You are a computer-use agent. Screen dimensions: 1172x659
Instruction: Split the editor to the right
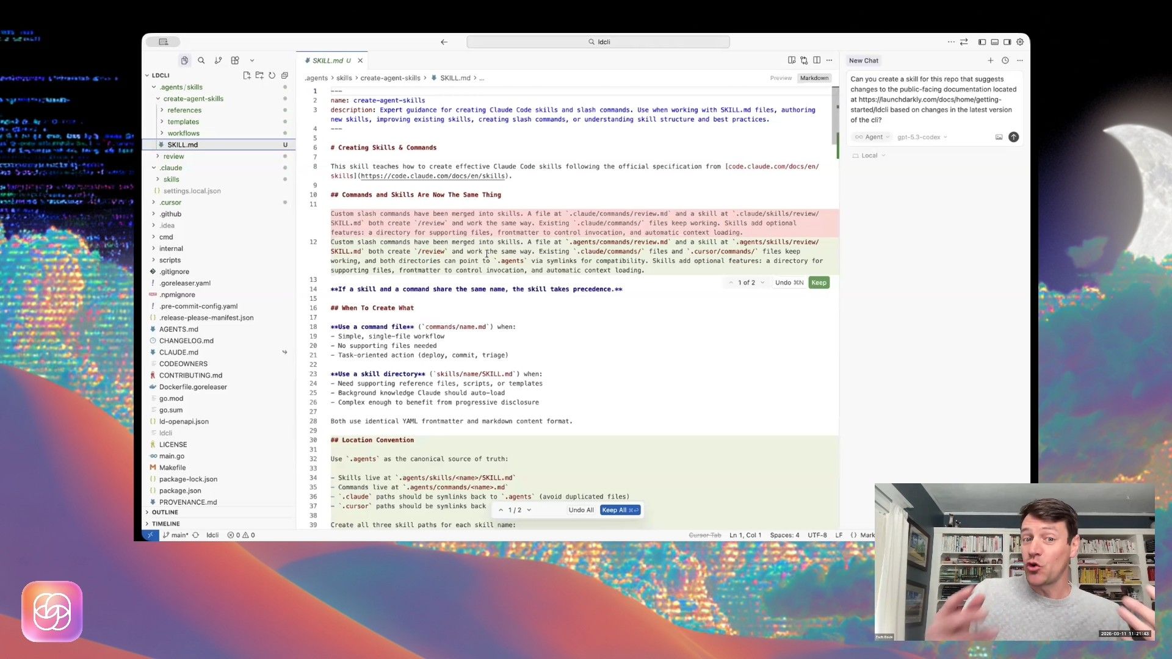click(817, 60)
